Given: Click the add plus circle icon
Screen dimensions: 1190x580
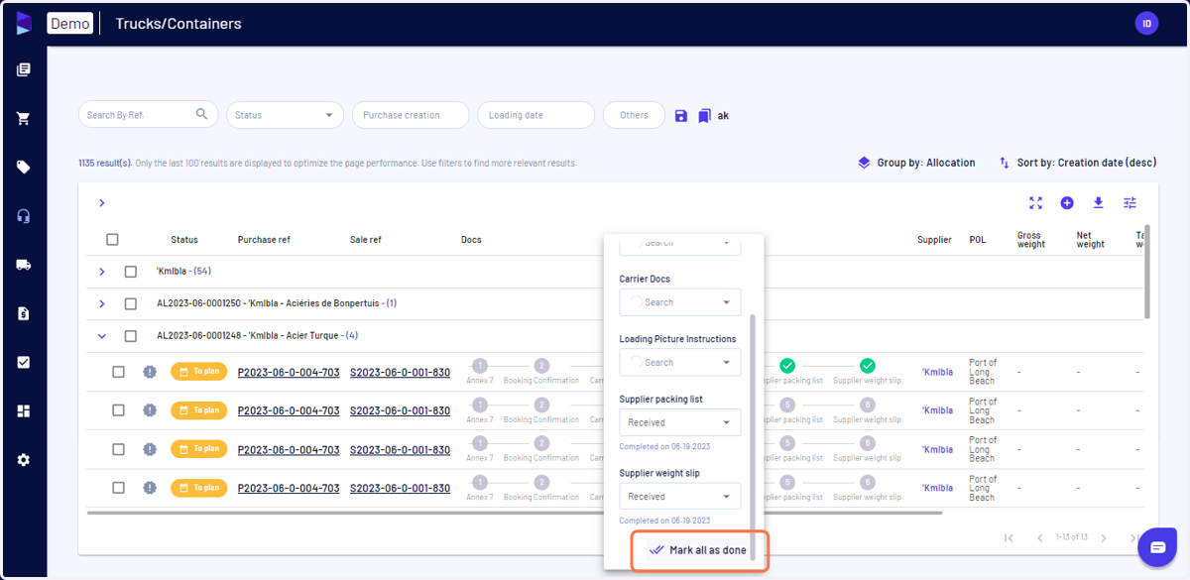Looking at the screenshot, I should (1067, 202).
